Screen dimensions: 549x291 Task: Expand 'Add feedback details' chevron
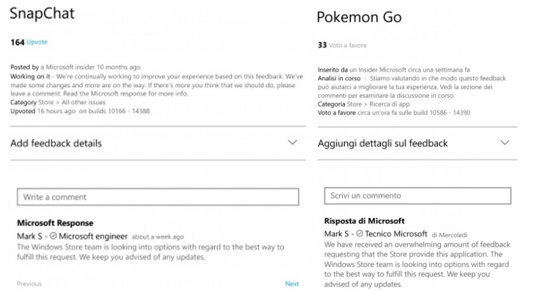pos(293,142)
